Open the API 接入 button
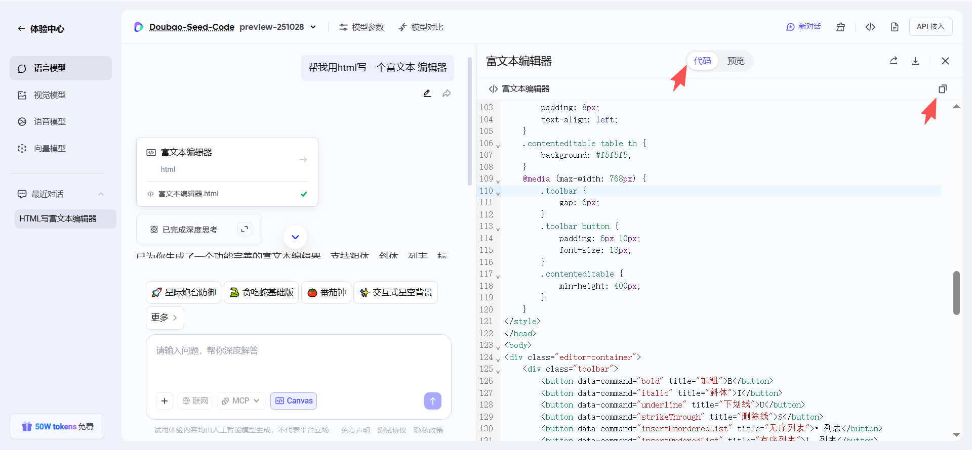This screenshot has height=450, width=972. point(930,27)
